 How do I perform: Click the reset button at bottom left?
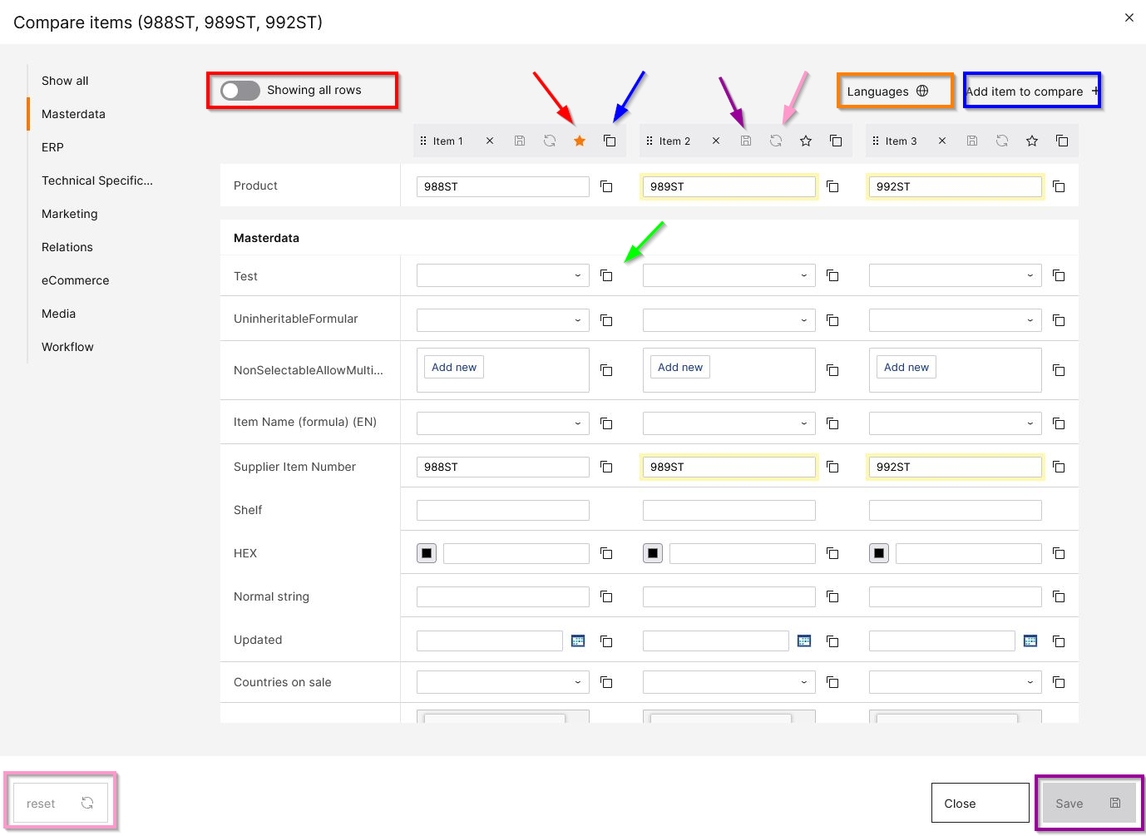[x=61, y=804]
